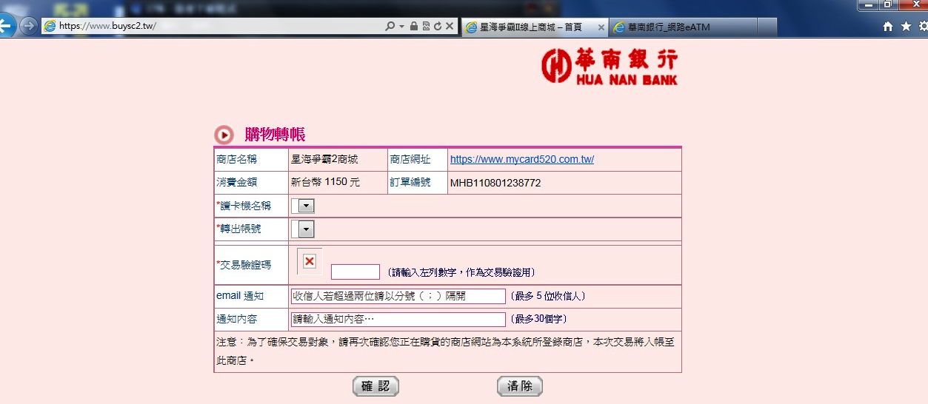
Task: Click the 新台幣 1150 元 amount text
Action: click(325, 182)
